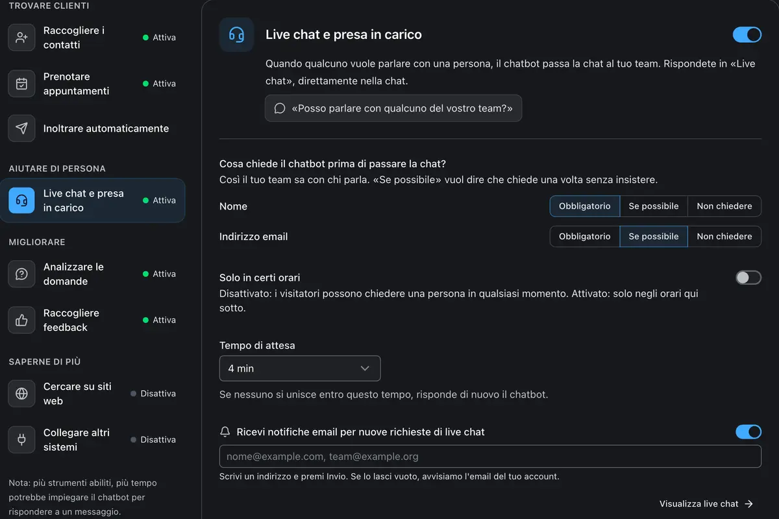Click the Live chat e presa in carico heading
The width and height of the screenshot is (779, 519).
(x=343, y=35)
